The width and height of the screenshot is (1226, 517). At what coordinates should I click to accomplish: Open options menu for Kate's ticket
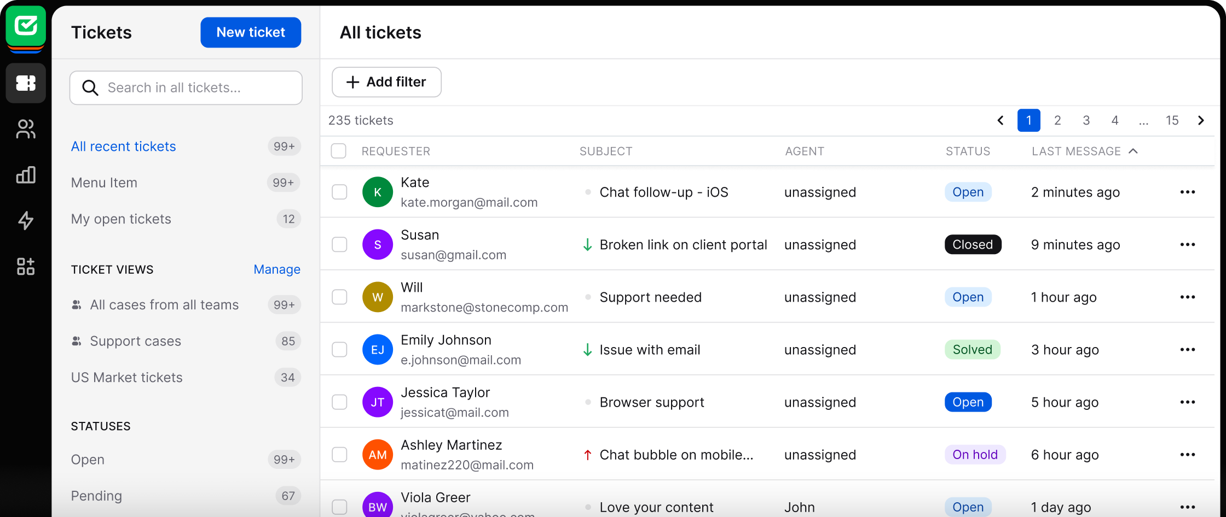(1187, 192)
